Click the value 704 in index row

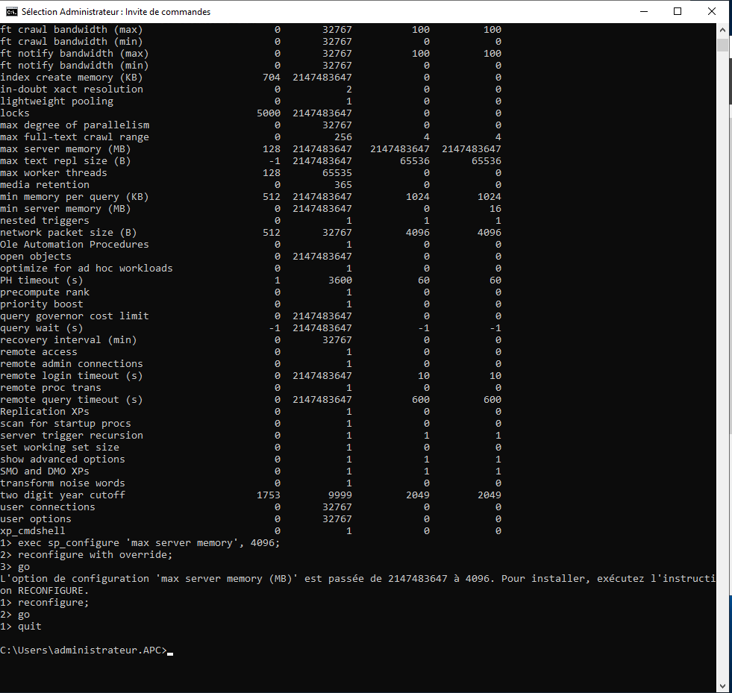[x=271, y=77]
